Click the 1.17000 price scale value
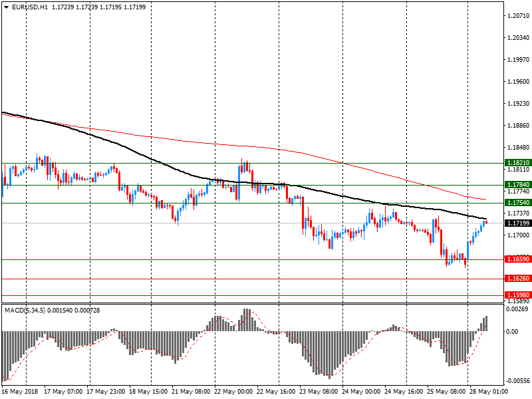Viewport: 532px width, 399px height. point(518,235)
